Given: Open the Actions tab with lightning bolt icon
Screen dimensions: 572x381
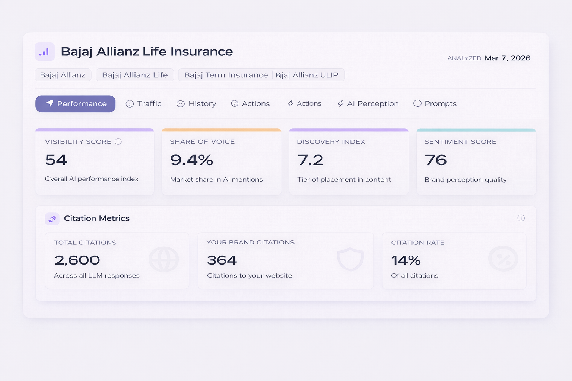Looking at the screenshot, I should [304, 103].
